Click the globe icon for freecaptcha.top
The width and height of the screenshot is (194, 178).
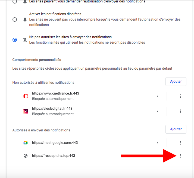click(x=26, y=156)
